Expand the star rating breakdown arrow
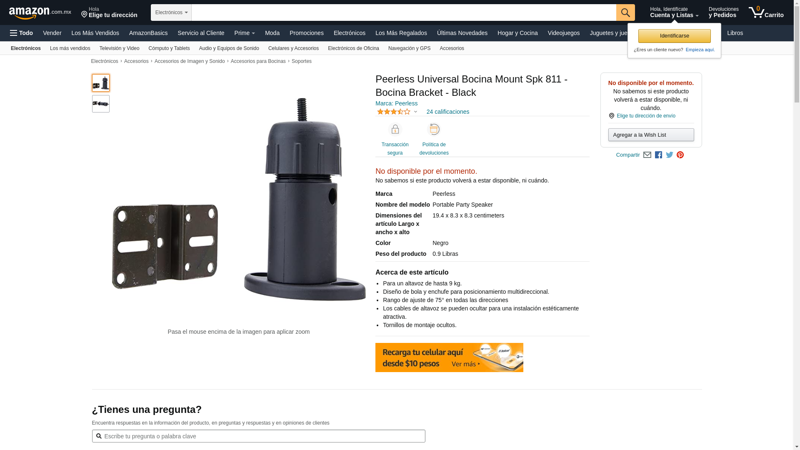800x450 pixels. click(x=415, y=112)
